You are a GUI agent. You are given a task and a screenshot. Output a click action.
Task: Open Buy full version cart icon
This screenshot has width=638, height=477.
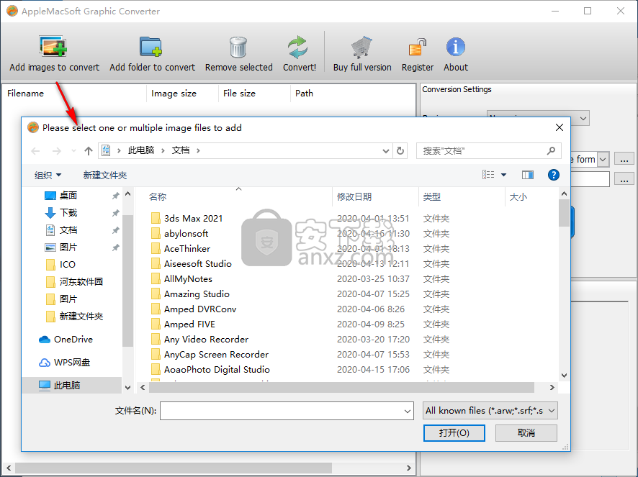361,47
